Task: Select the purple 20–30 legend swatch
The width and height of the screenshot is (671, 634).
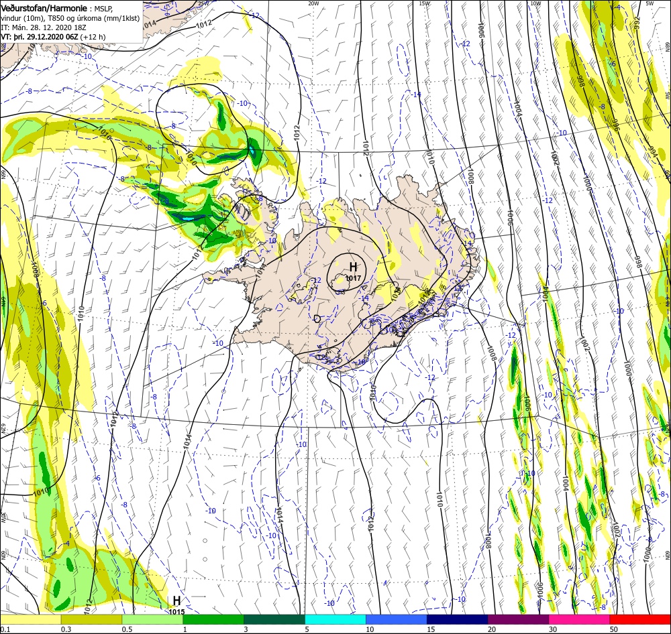Action: [518, 620]
